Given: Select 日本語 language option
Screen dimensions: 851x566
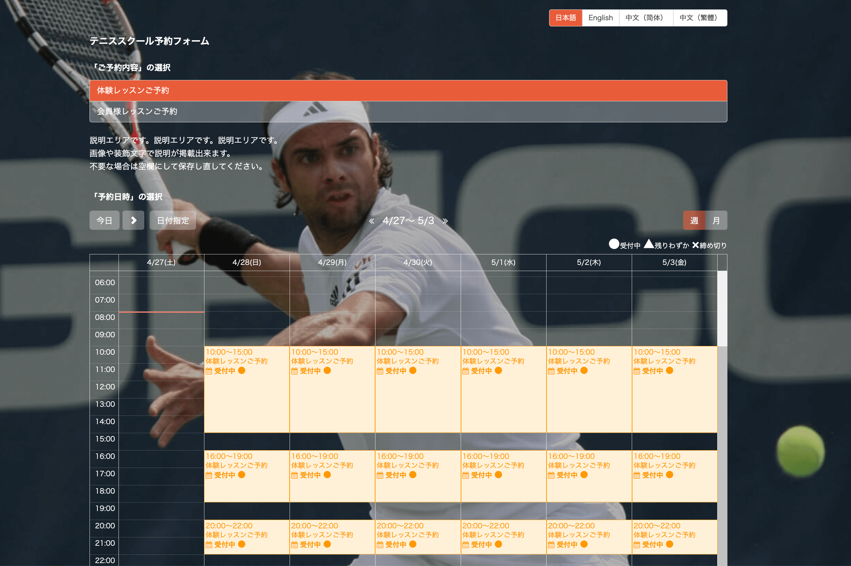Looking at the screenshot, I should pyautogui.click(x=566, y=18).
